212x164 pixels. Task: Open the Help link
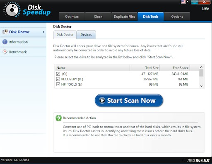[x=205, y=8]
